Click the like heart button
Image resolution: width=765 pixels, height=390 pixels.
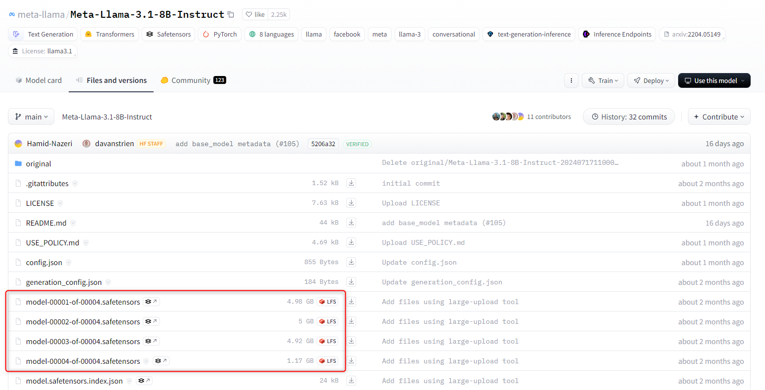(255, 14)
